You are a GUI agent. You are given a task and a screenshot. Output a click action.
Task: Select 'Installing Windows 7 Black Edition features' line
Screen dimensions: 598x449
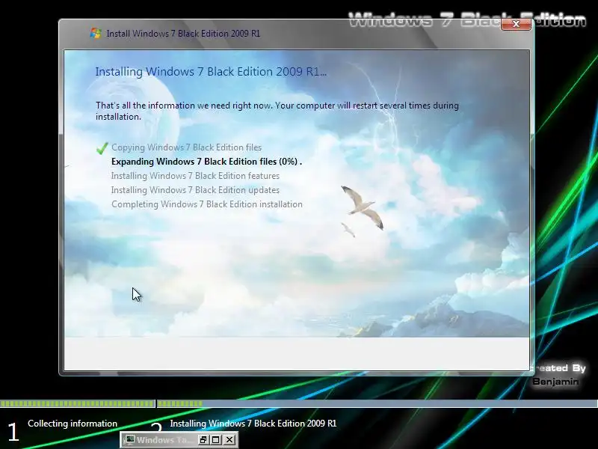point(195,176)
